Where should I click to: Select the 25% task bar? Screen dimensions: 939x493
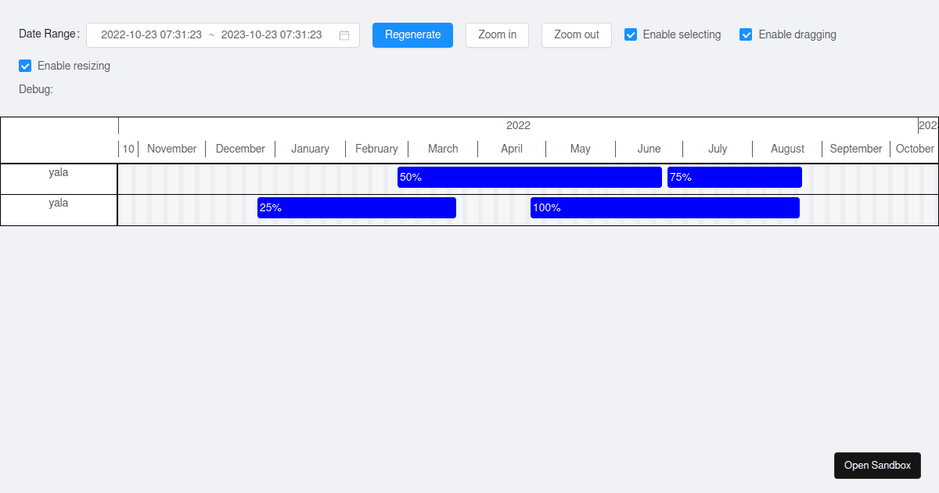click(x=356, y=207)
